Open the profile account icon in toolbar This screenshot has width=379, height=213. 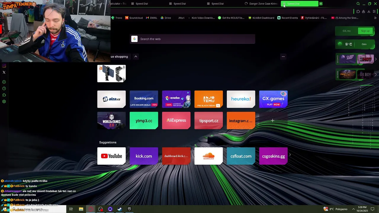pyautogui.click(x=363, y=12)
